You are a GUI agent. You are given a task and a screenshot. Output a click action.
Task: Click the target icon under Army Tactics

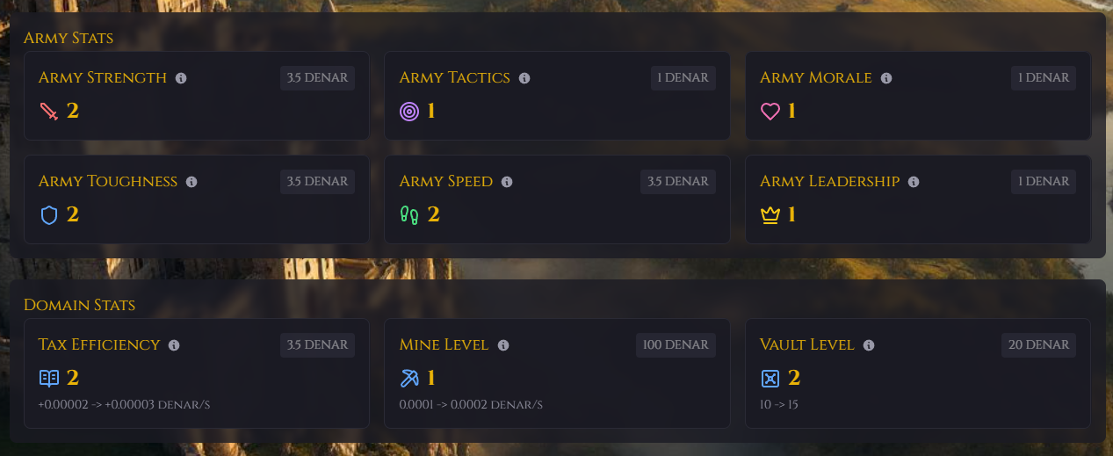(409, 112)
